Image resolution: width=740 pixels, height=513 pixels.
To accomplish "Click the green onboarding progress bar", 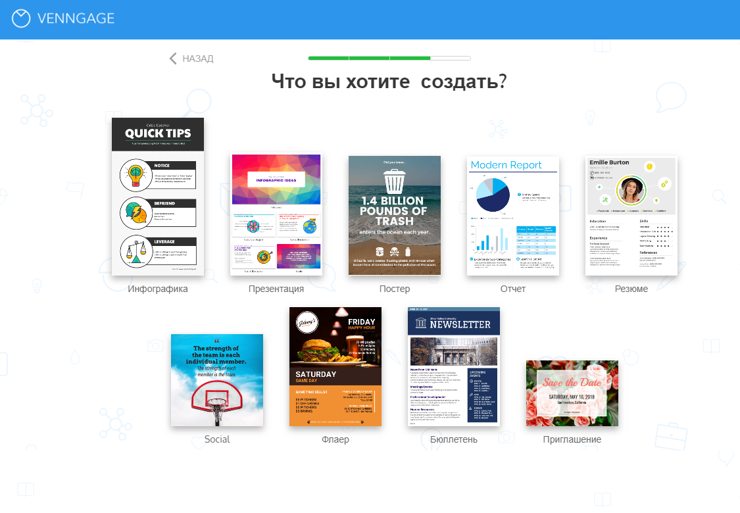I will point(389,58).
